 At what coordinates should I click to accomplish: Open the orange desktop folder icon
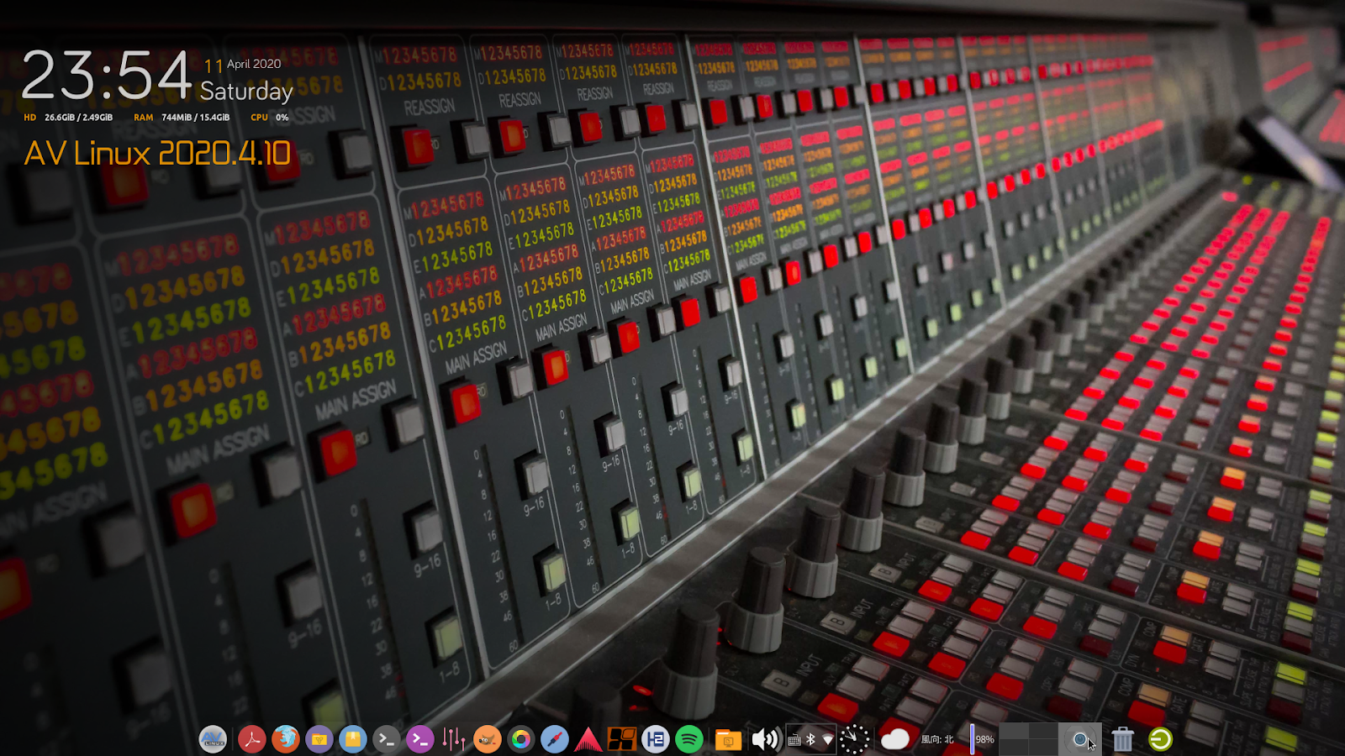(x=728, y=739)
